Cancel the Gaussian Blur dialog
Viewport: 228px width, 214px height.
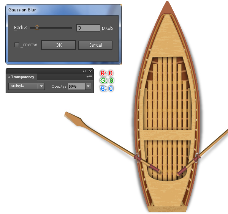pos(95,45)
